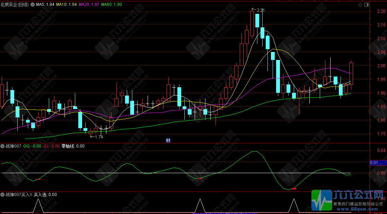Select the magenta MA20 legend label
Screen dimensions: 387x214
point(89,5)
